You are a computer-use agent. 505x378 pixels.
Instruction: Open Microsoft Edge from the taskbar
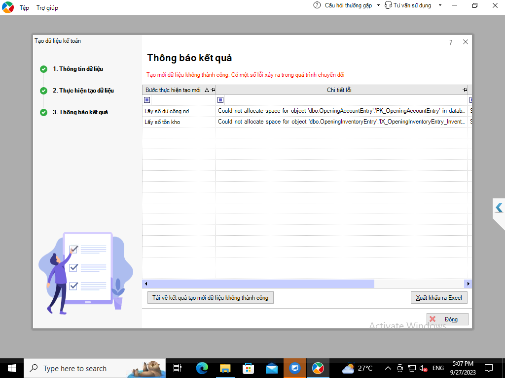pos(202,368)
